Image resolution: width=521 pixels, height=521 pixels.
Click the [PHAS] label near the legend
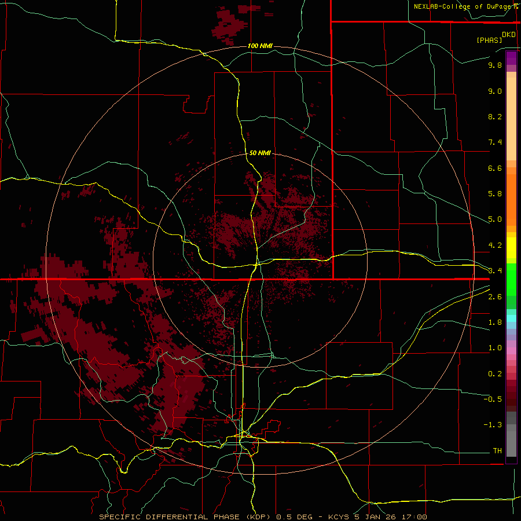[x=489, y=40]
